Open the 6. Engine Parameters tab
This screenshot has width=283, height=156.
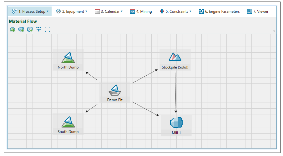click(219, 11)
